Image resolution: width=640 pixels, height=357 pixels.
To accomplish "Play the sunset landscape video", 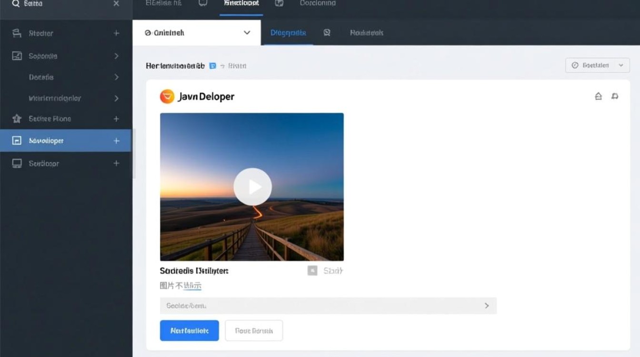I will coord(252,187).
